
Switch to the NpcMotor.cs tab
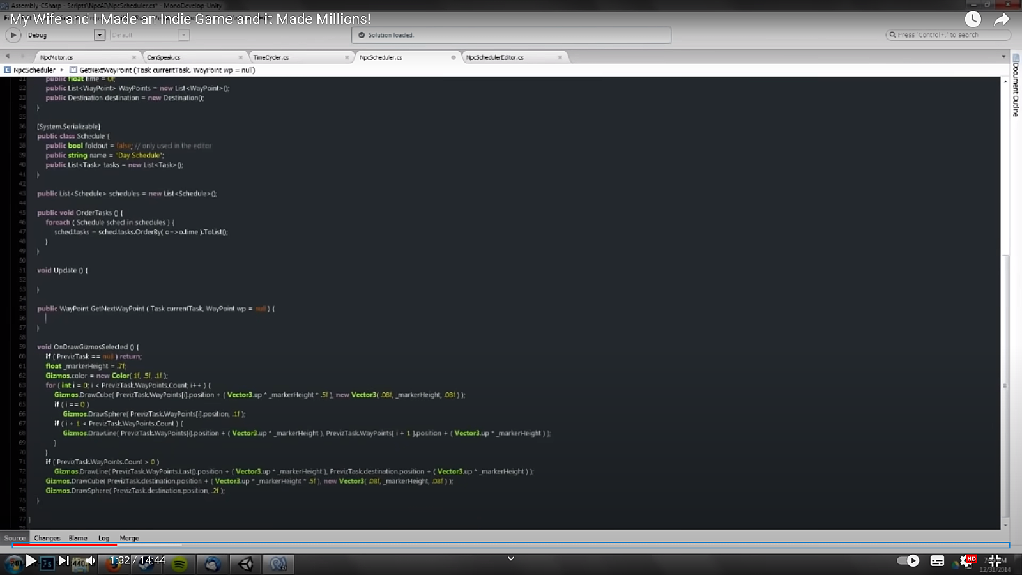pos(56,57)
